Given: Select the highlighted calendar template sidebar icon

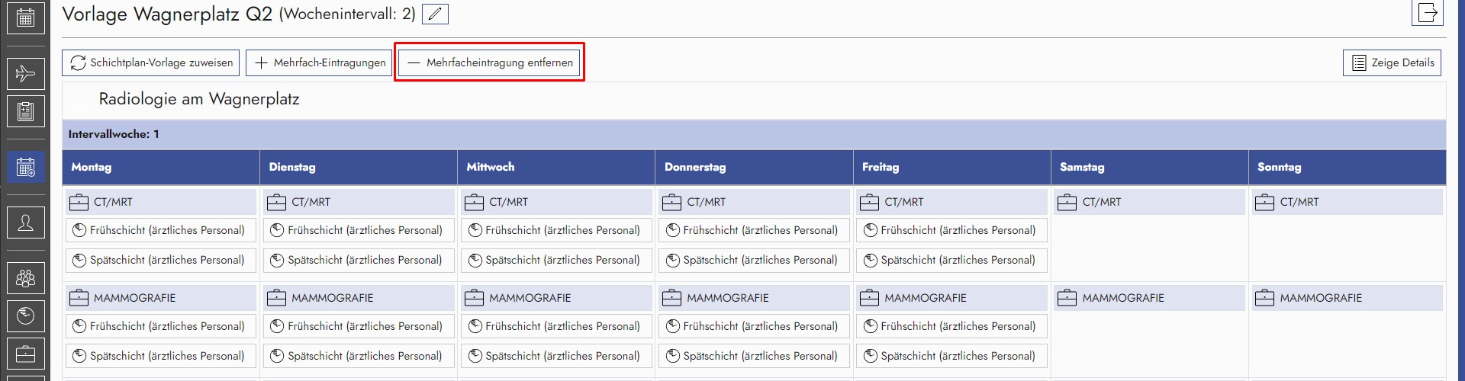Looking at the screenshot, I should [25, 167].
